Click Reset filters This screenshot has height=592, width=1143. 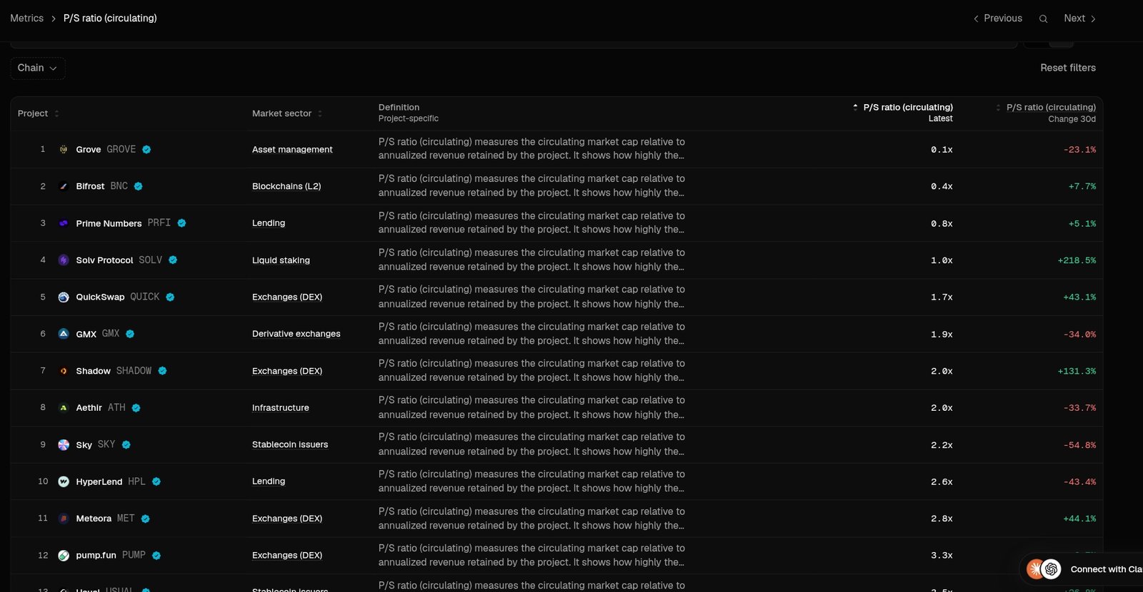1068,68
